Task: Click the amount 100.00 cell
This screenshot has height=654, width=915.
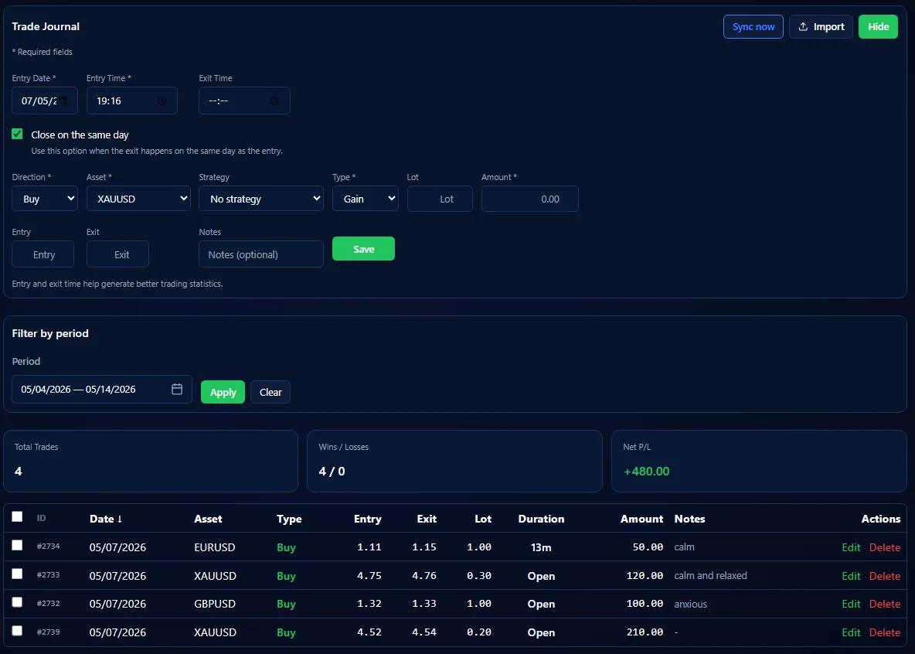Action: click(x=645, y=603)
